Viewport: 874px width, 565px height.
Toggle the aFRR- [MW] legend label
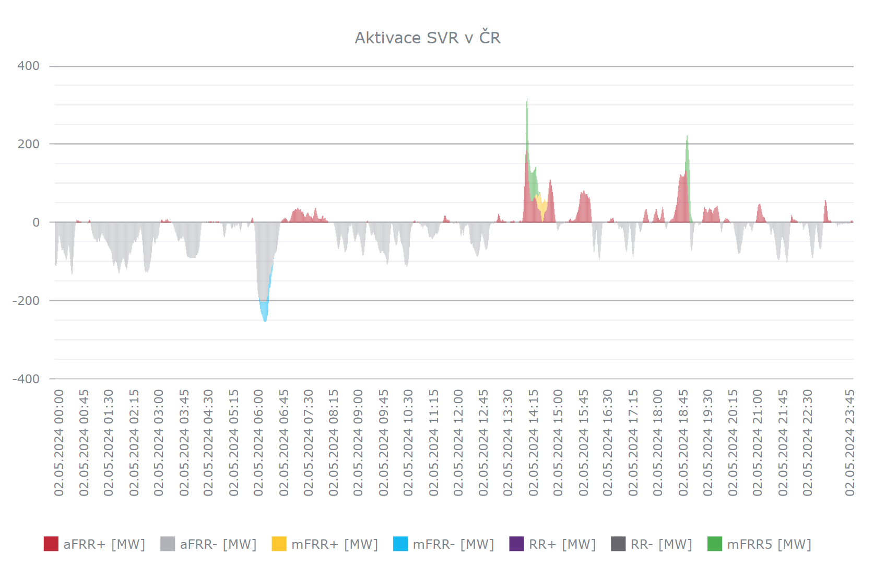[218, 544]
